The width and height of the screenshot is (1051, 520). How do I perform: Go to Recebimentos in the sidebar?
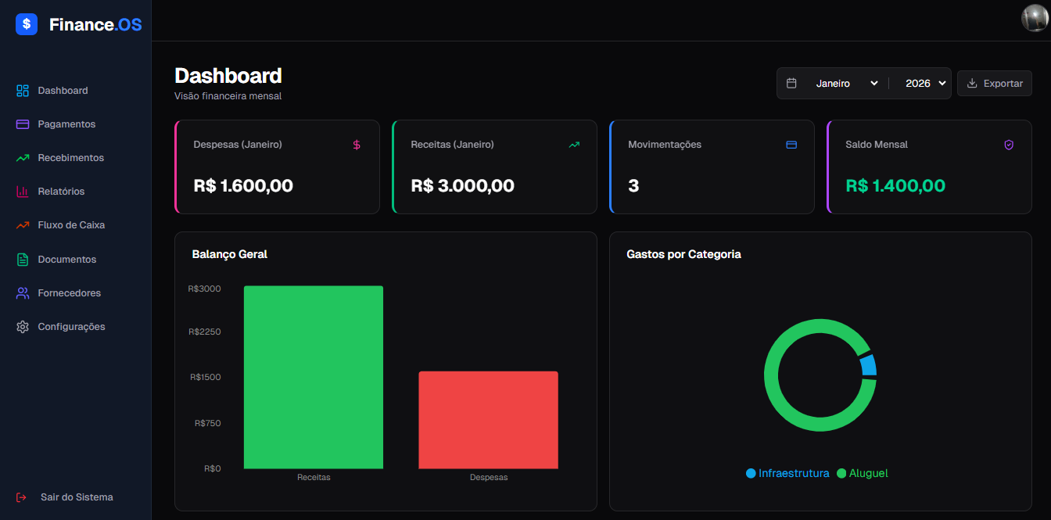[70, 158]
